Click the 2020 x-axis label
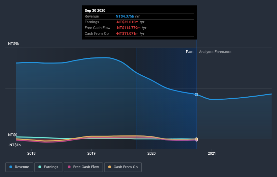 tap(151, 153)
